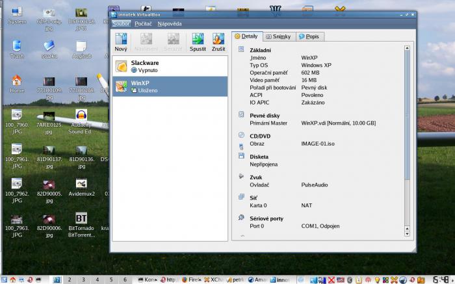Select the Trash desktop icon
The image size is (455, 284).
[17, 49]
